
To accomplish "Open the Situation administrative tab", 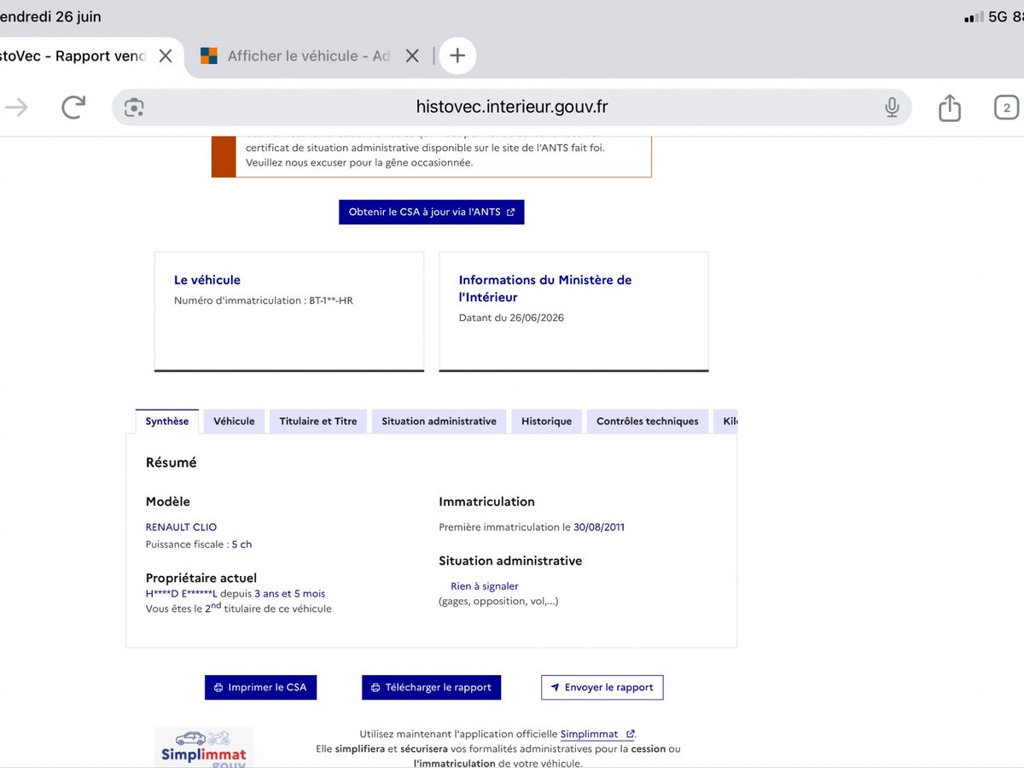I will click(439, 422).
